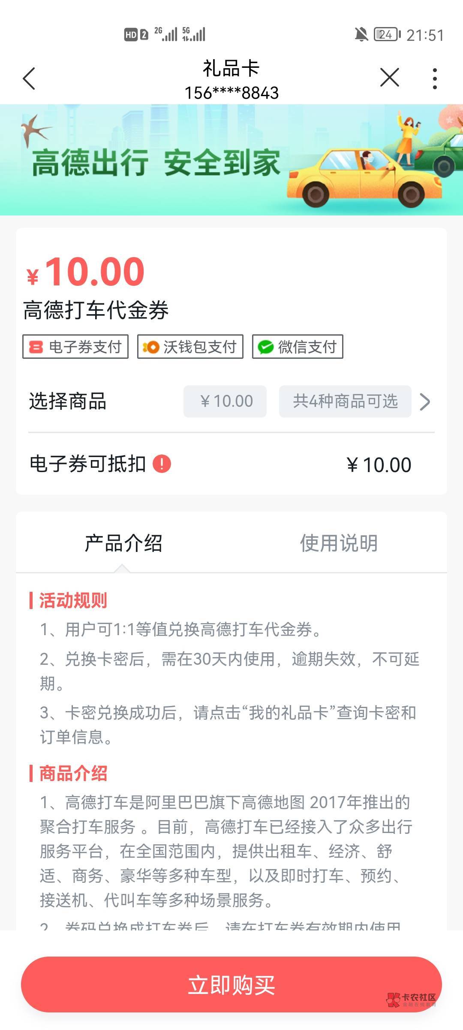Tap the 礼品卡 page title
Viewport: 463px width, 1030px height.
pyautogui.click(x=231, y=69)
